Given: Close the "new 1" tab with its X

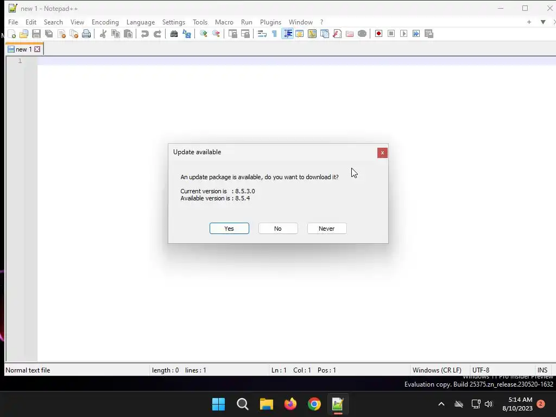Looking at the screenshot, I should coord(37,49).
